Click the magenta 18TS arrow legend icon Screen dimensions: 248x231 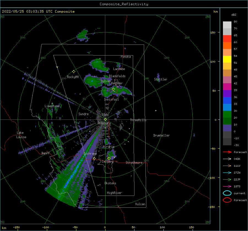pos(227,187)
